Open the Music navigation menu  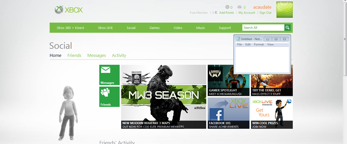pos(201,28)
